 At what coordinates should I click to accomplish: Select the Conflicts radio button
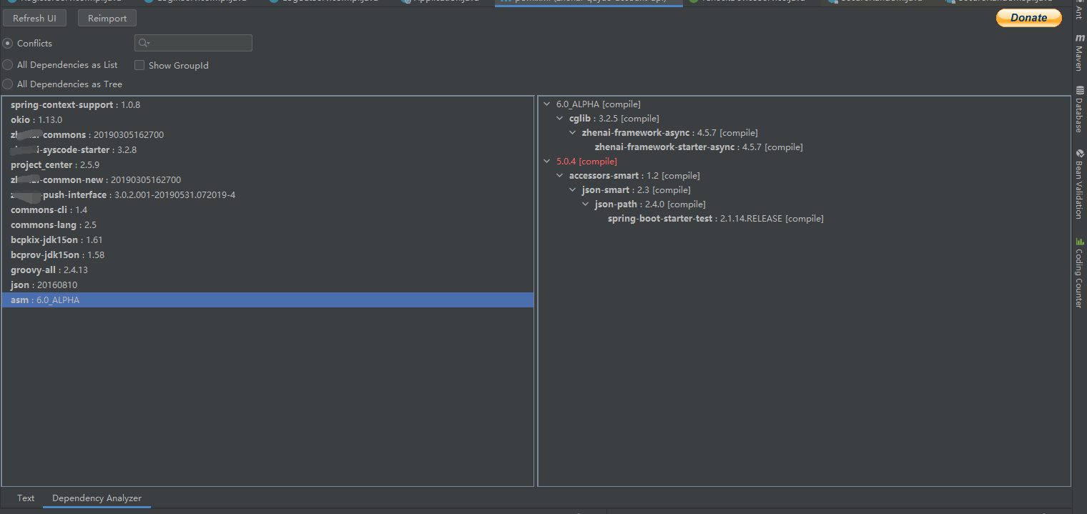tap(7, 44)
